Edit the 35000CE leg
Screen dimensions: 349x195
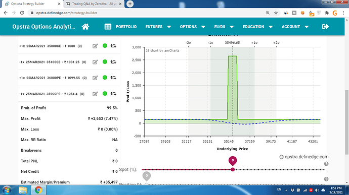95,46
